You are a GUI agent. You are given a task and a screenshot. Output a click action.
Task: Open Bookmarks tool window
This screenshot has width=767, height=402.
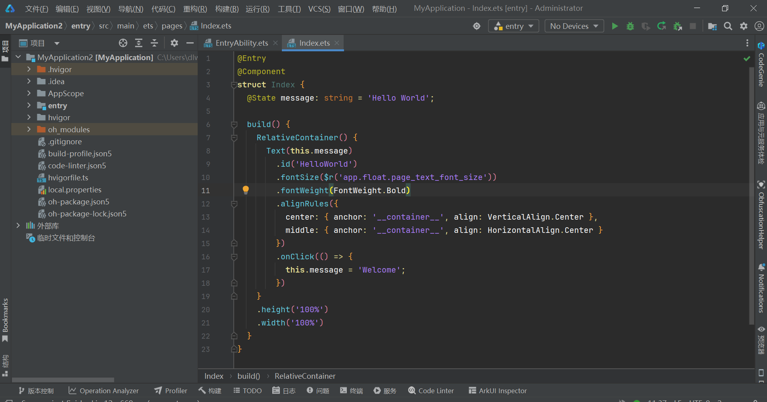point(5,320)
